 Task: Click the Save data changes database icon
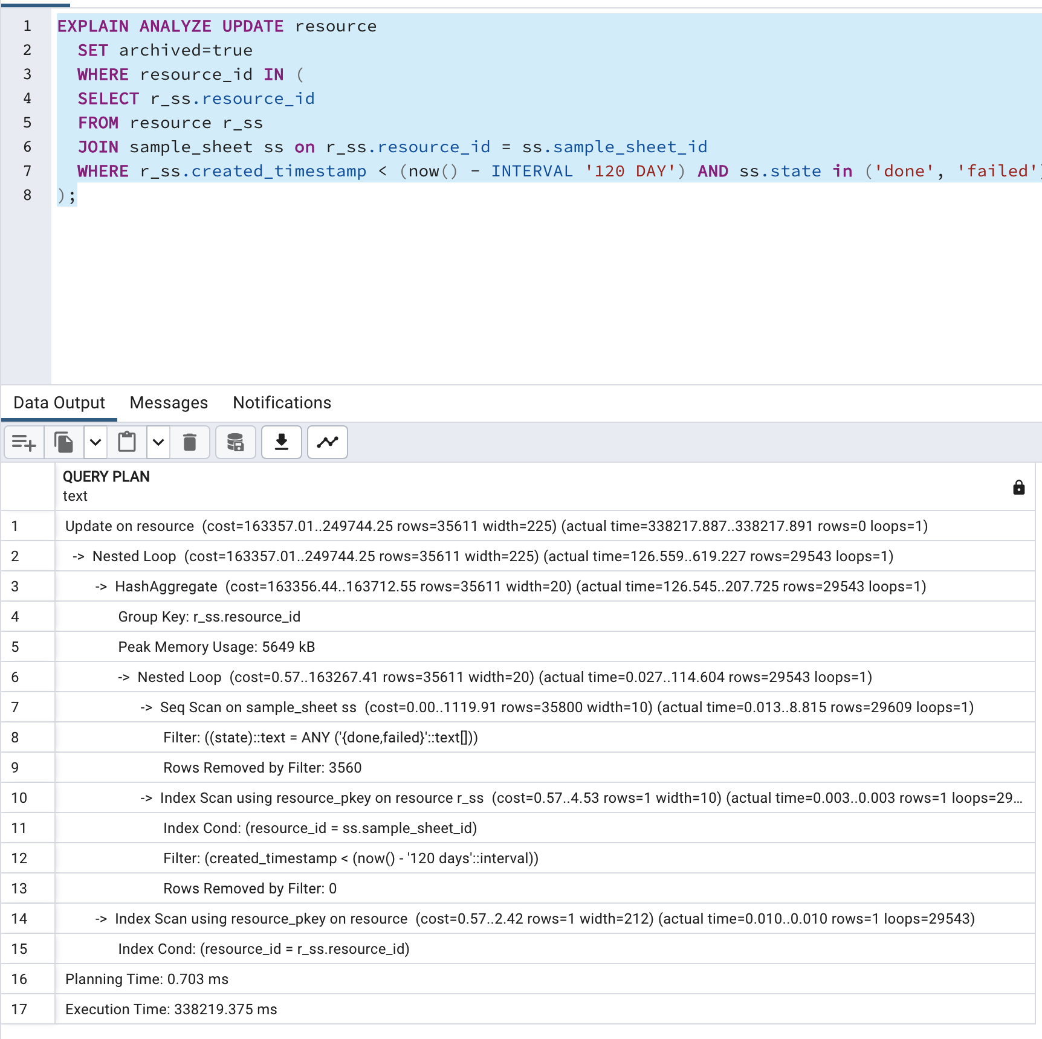coord(236,442)
